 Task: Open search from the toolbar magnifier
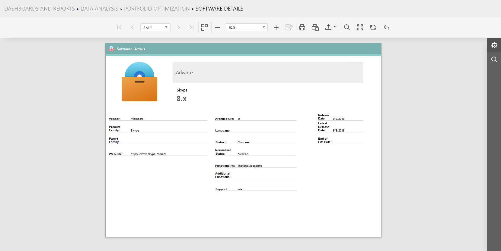coord(347,27)
